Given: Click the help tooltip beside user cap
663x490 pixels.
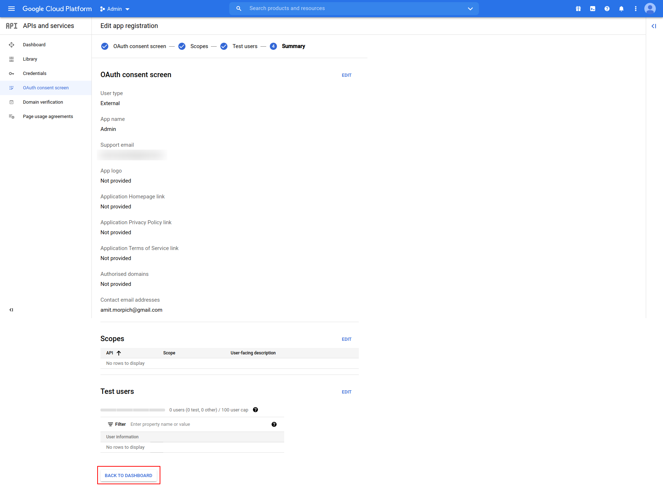Looking at the screenshot, I should pos(255,410).
